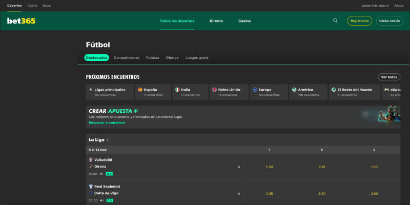Click the América globe icon
This screenshot has height=205, width=410.
294,90
